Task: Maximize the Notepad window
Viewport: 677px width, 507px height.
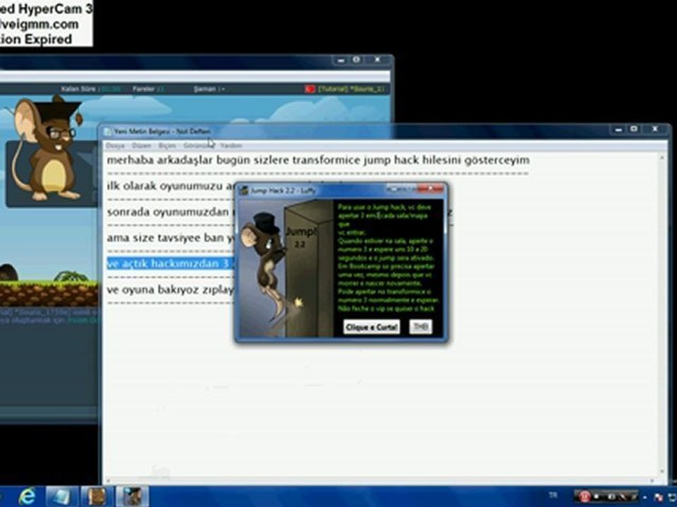Action: pyautogui.click(x=634, y=129)
